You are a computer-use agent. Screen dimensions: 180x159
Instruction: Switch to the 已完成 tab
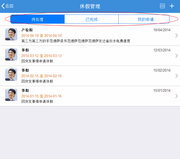click(x=91, y=19)
